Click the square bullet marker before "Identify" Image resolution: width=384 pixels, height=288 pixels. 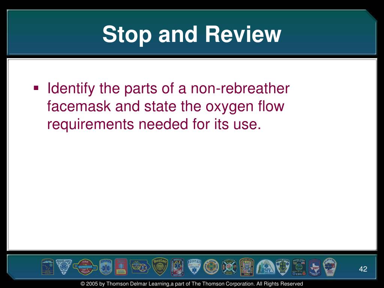[x=36, y=88]
